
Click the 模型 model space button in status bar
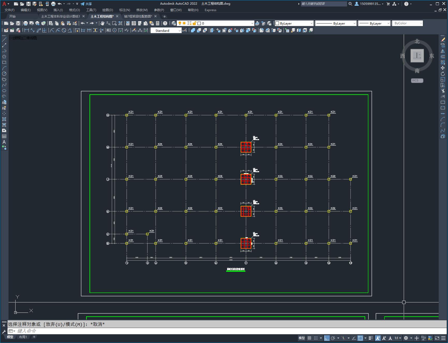pos(302,338)
